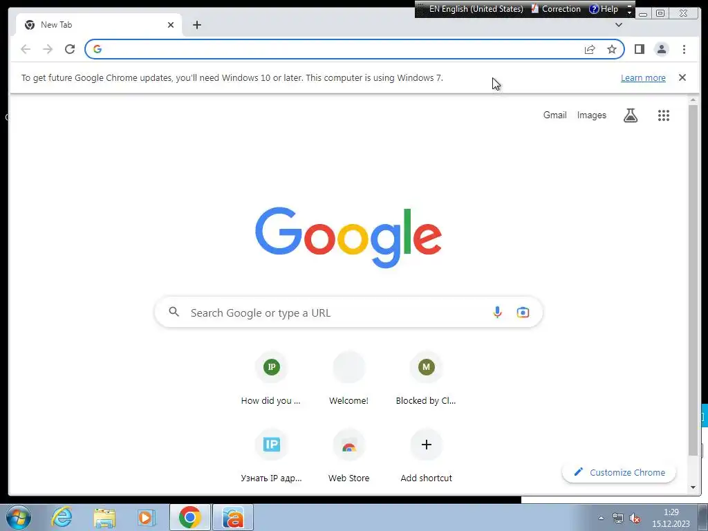Open the Web Store shortcut
The height and width of the screenshot is (531, 708).
click(348, 456)
